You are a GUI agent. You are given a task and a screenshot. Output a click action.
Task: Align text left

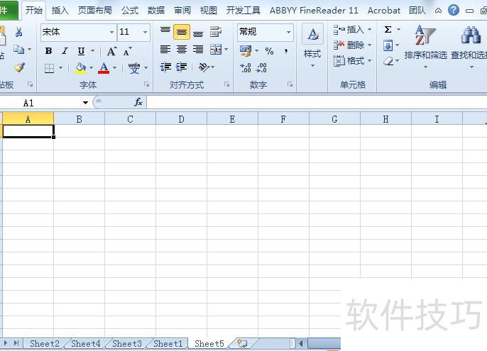coord(165,50)
